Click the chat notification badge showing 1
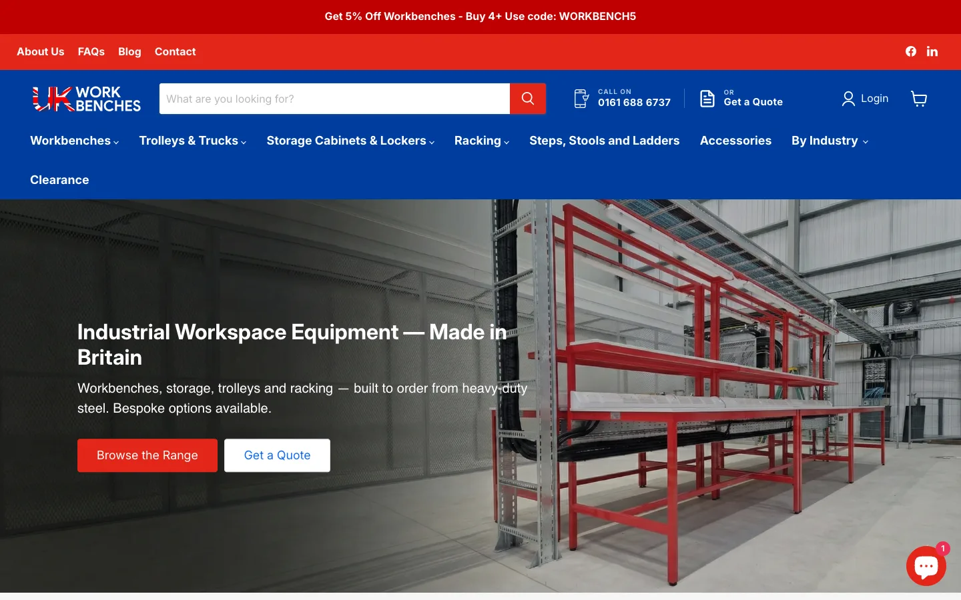The image size is (961, 600). coord(942,548)
